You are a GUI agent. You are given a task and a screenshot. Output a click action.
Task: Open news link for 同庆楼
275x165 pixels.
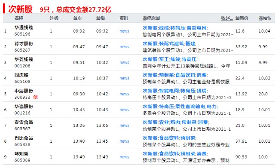pos(124,78)
